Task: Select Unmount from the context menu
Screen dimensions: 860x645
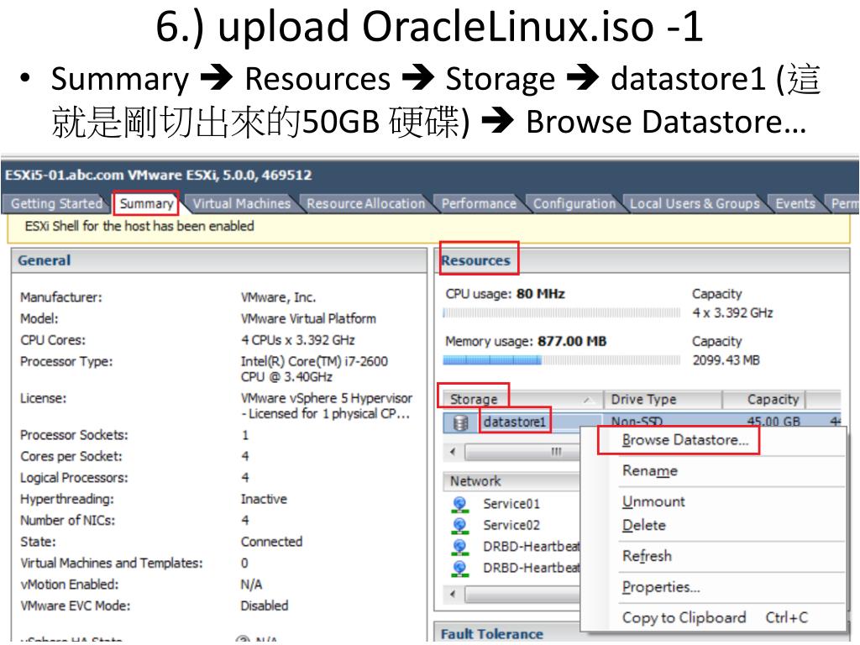Action: coord(653,502)
